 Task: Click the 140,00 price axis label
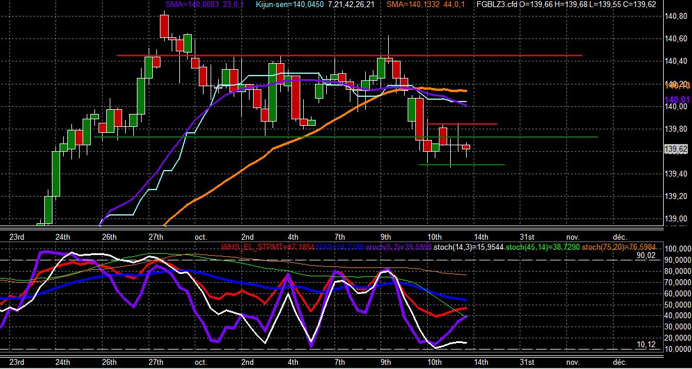coord(675,106)
